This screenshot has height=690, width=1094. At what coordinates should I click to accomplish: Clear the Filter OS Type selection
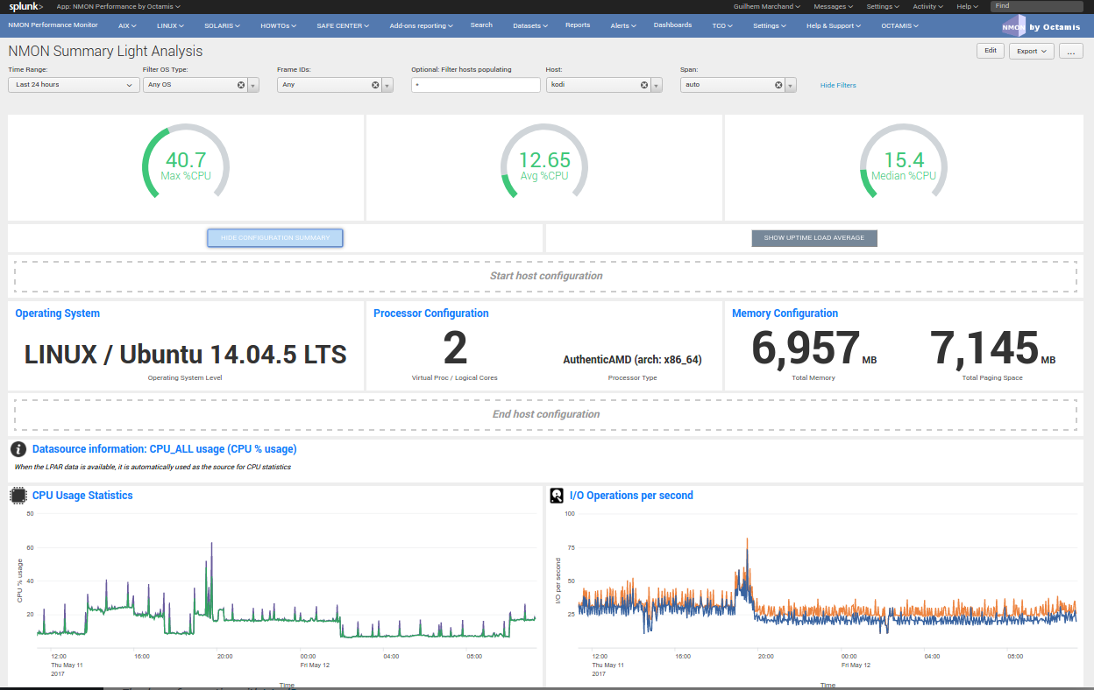pyautogui.click(x=241, y=85)
